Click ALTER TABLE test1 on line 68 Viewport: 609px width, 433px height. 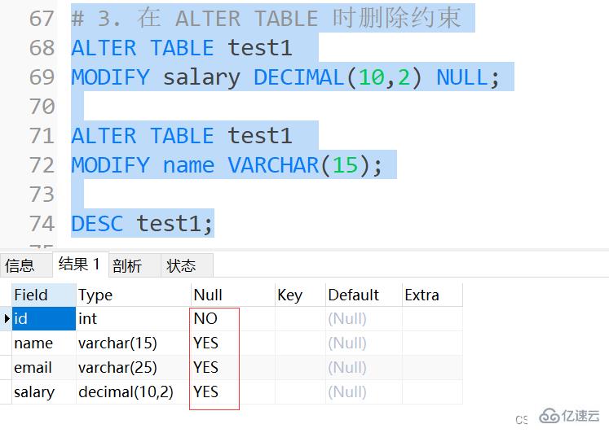pos(182,48)
